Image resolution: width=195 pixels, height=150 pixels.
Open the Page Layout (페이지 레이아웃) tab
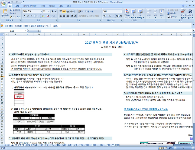(30, 6)
